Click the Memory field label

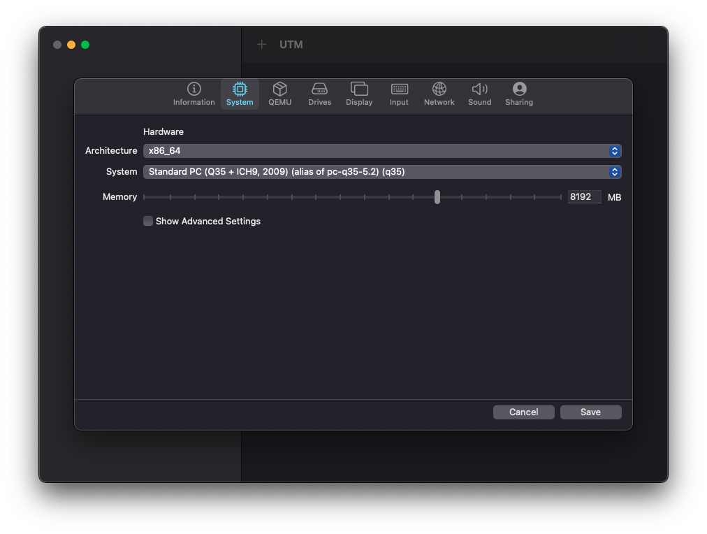click(119, 196)
